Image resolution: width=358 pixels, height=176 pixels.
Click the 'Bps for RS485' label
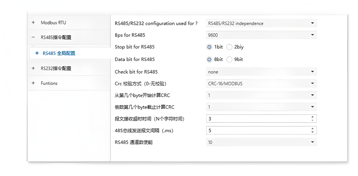[130, 35]
